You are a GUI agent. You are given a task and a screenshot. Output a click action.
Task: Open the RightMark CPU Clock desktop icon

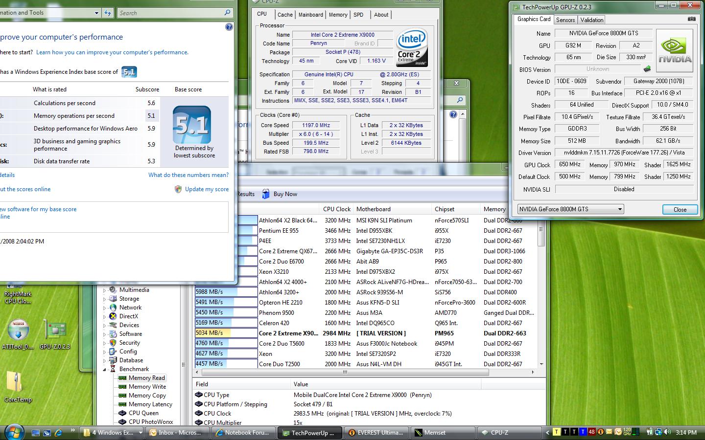[x=18, y=293]
